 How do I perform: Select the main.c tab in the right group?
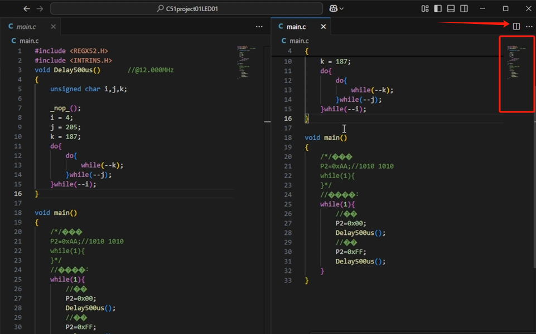(296, 26)
